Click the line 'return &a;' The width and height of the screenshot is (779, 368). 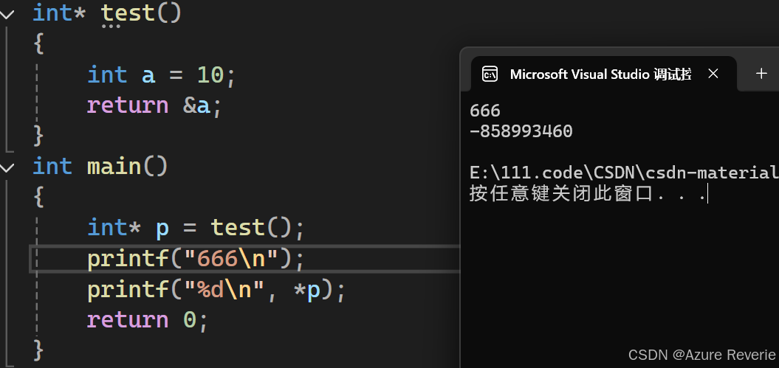[154, 105]
